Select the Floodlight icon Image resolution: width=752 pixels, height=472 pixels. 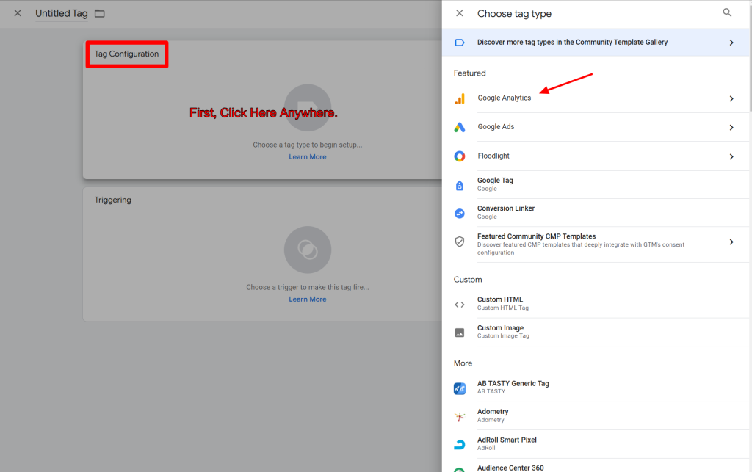pyautogui.click(x=460, y=156)
